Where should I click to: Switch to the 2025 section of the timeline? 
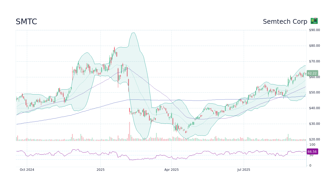coord(100,170)
